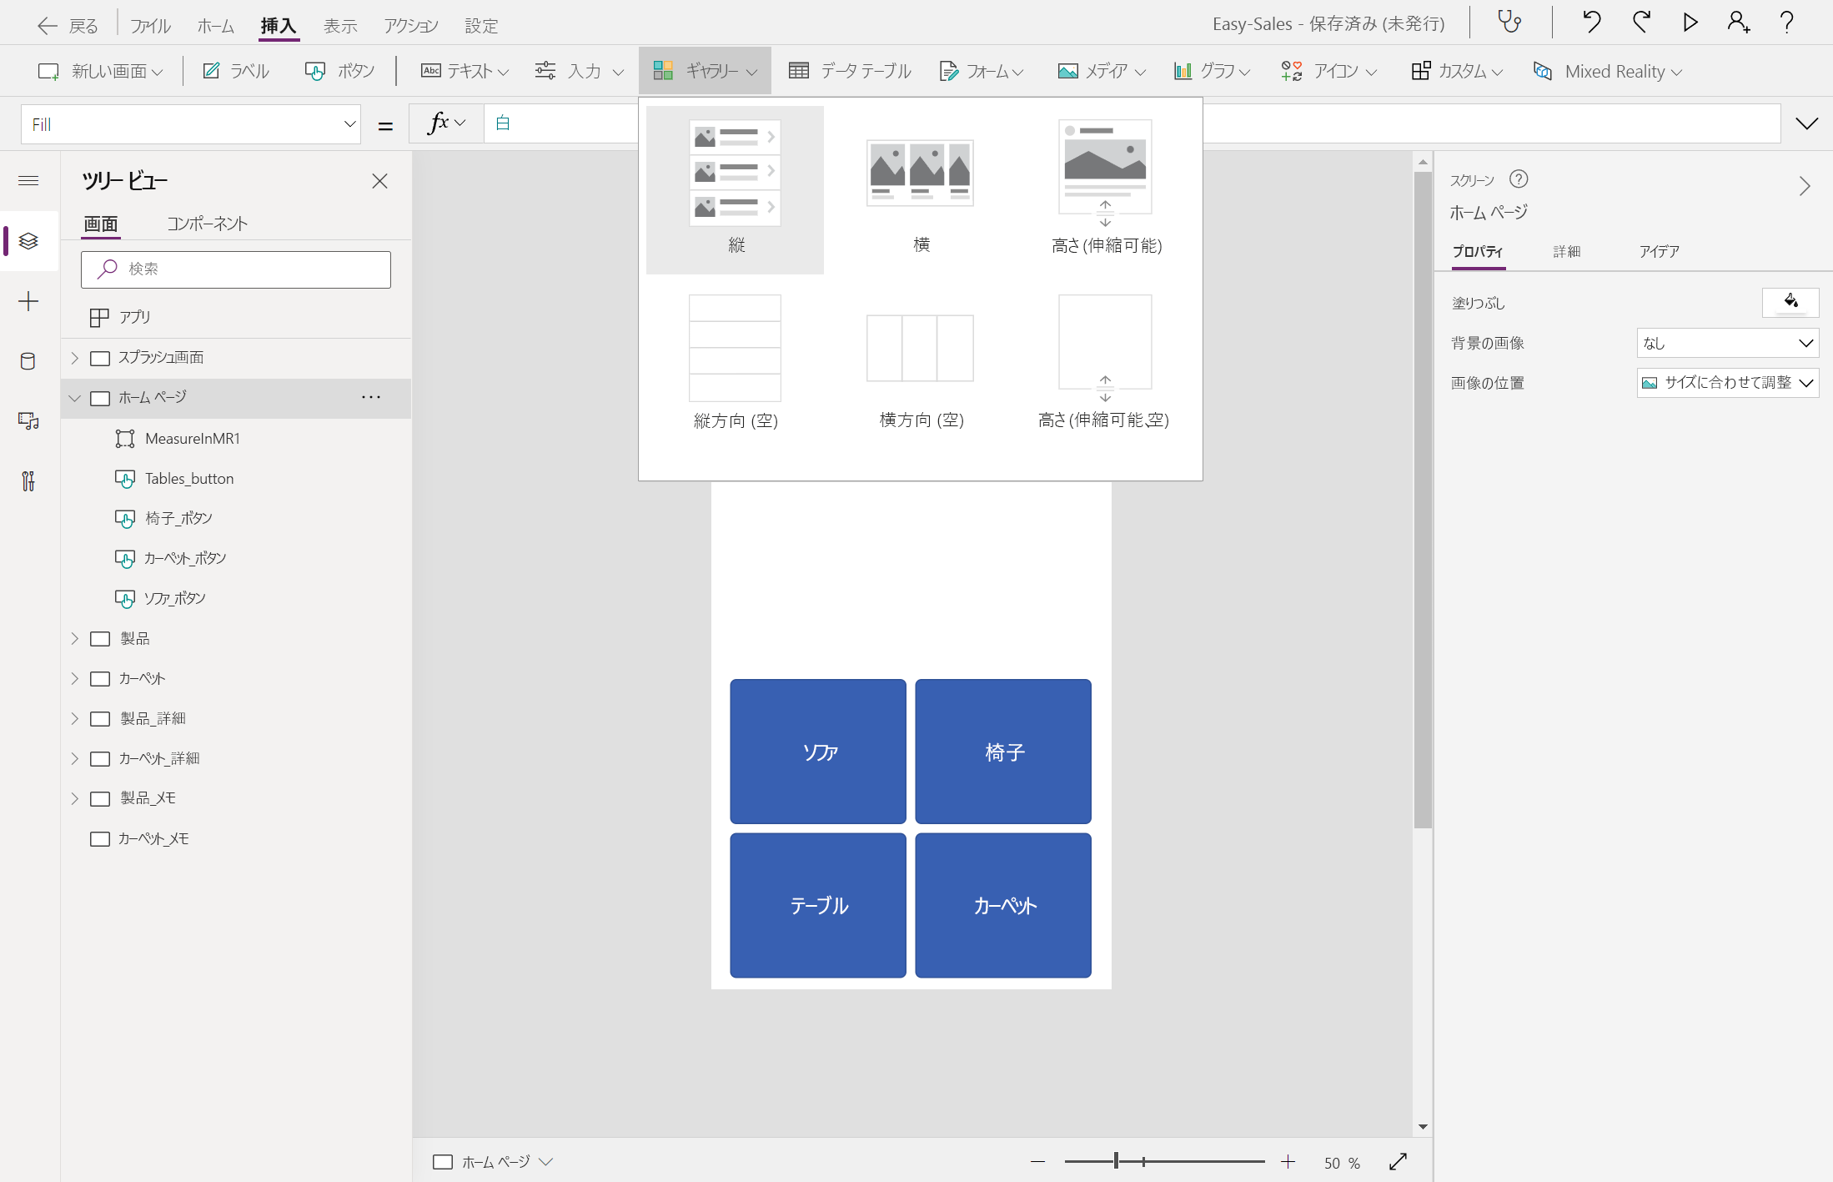Open the Fill property dropdown
The height and width of the screenshot is (1182, 1833).
point(349,124)
